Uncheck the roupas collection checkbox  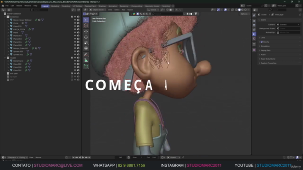(x=72, y=58)
